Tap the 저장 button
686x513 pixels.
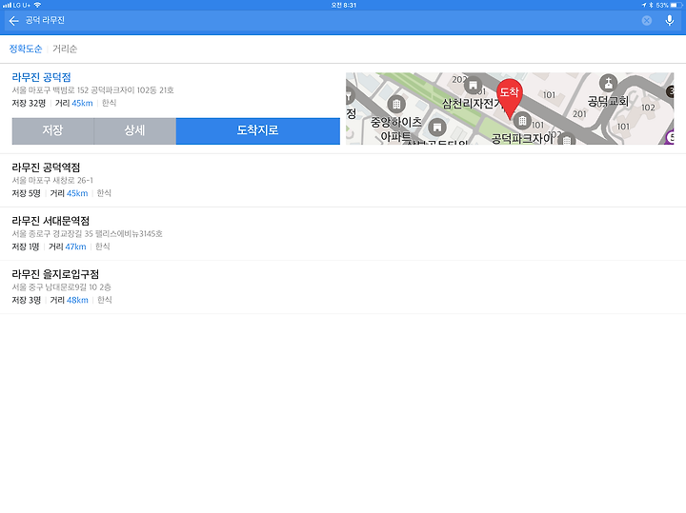point(53,130)
